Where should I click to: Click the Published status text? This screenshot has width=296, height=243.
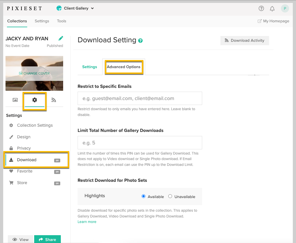(x=55, y=46)
